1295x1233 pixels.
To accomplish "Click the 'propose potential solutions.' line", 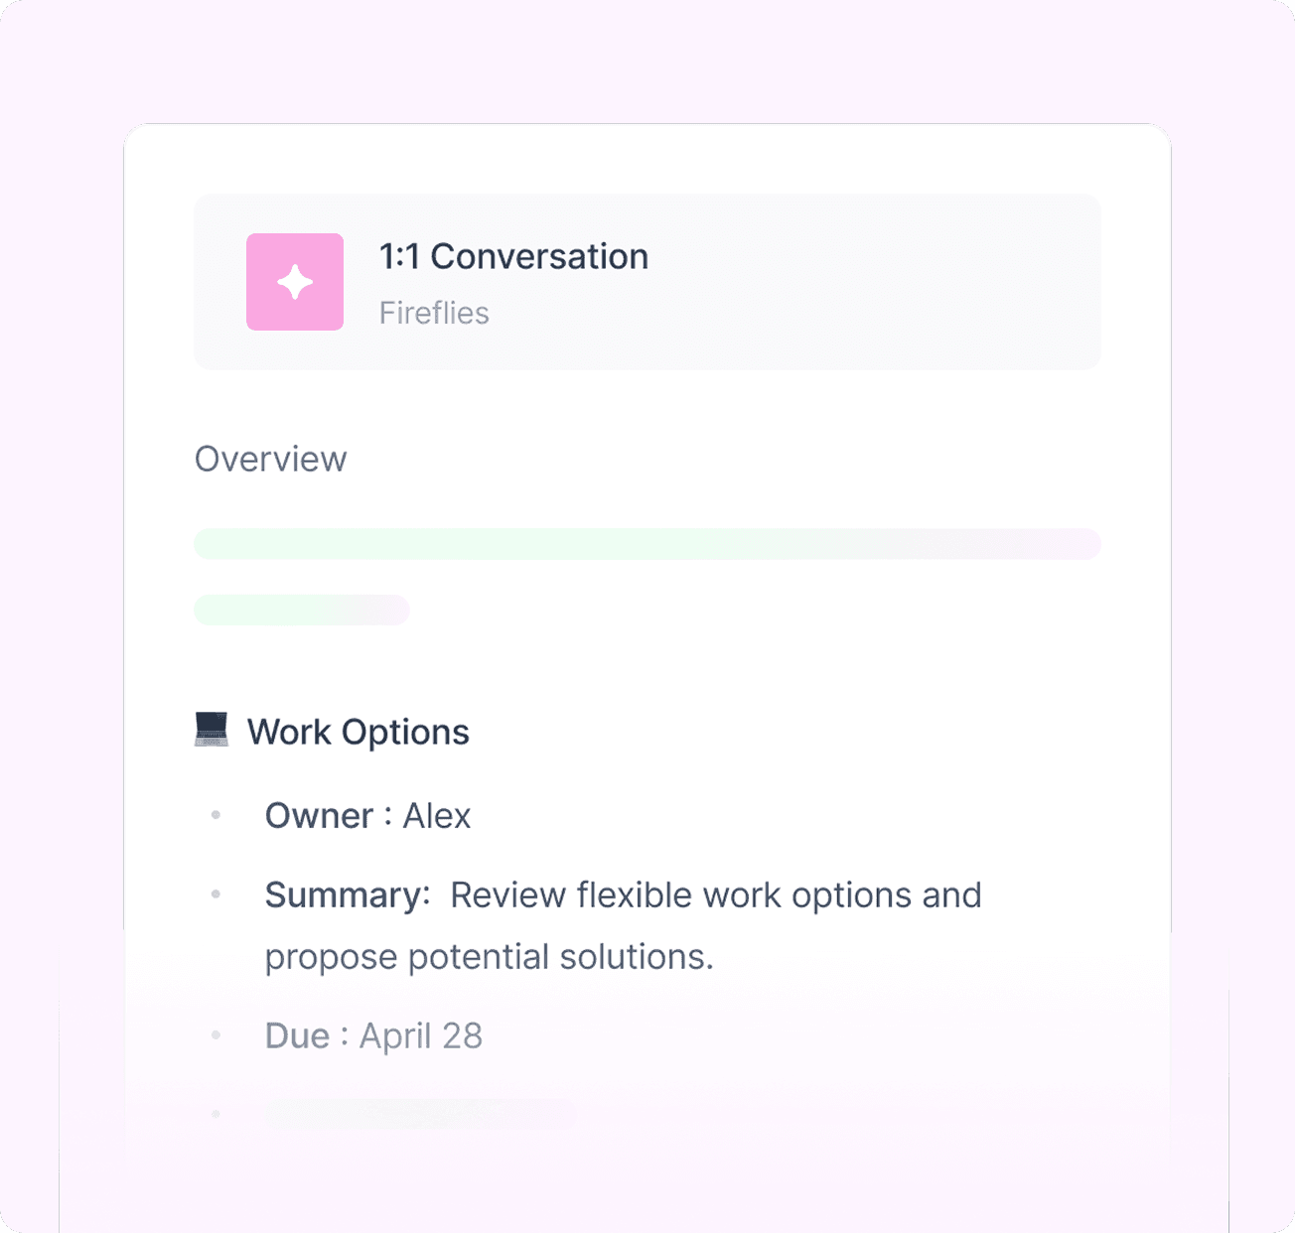I will (489, 957).
